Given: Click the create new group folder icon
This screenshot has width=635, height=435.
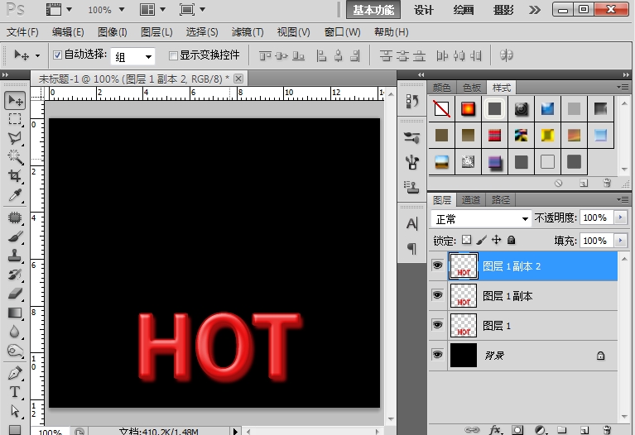Looking at the screenshot, I should [x=561, y=430].
